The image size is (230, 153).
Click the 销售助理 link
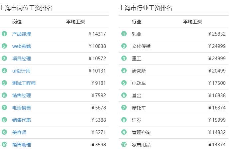(22, 145)
